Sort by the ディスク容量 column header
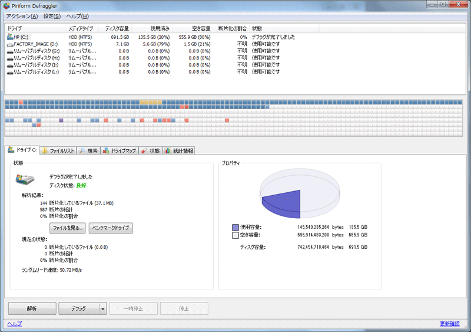Image resolution: width=471 pixels, height=332 pixels. click(115, 28)
